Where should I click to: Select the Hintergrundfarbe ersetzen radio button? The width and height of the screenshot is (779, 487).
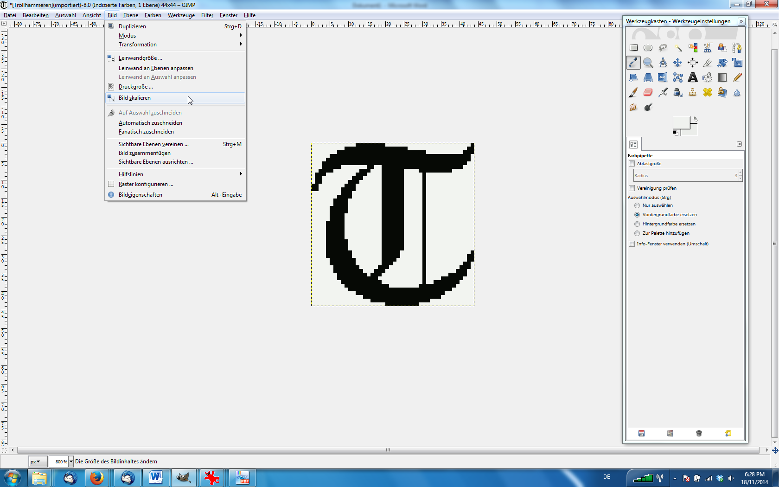[637, 224]
